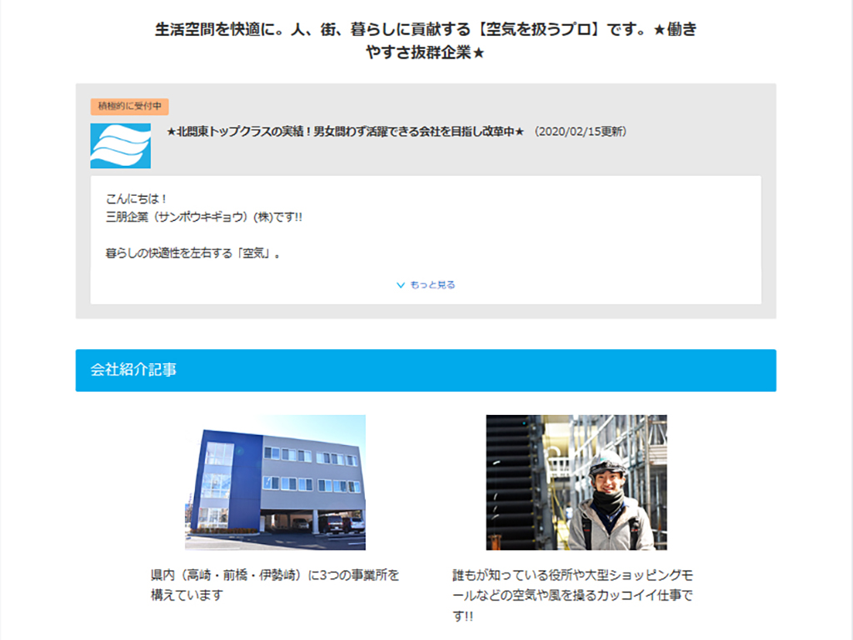853x640 pixels.
Task: Click the star after 抜群企業 in headline
Action: [478, 54]
